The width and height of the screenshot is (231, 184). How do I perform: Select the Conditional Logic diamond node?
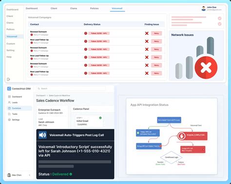point(172,157)
